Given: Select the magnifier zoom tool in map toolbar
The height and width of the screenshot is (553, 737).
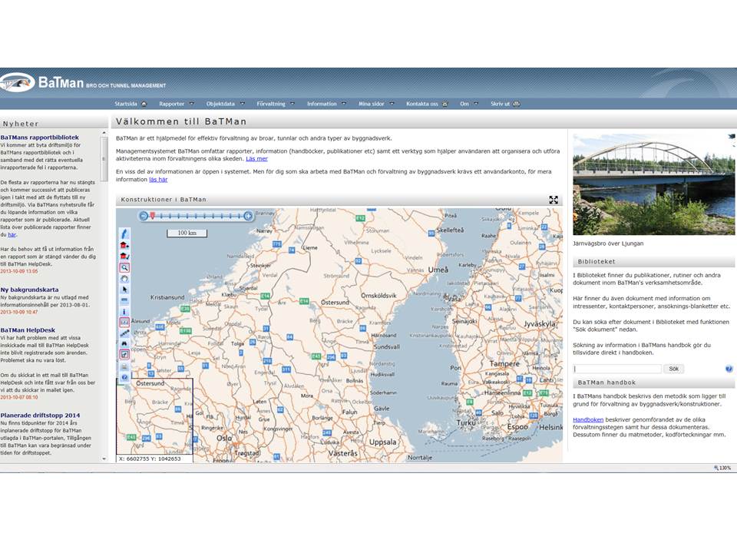Looking at the screenshot, I should click(124, 267).
